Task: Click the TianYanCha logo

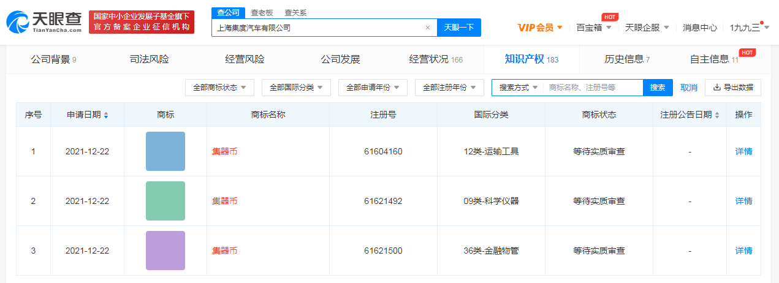Action: (x=44, y=21)
